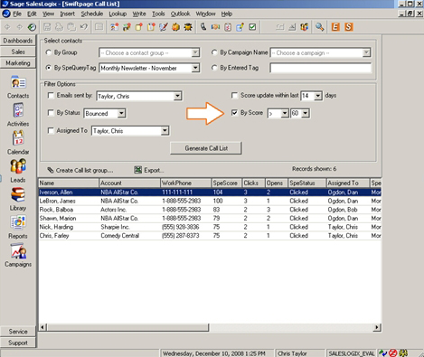Click the graduation cap toolbar icon
This screenshot has height=357, width=424.
pyautogui.click(x=188, y=27)
